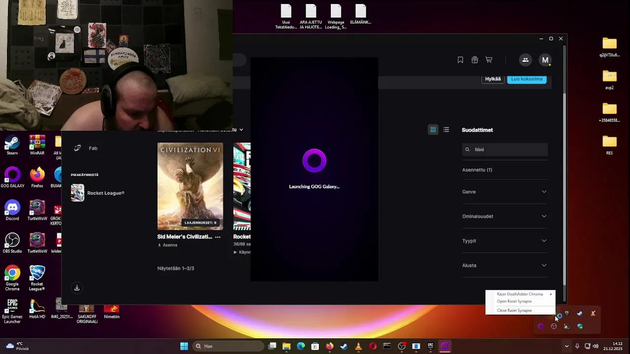The image size is (630, 354).
Task: Open the Google Chrome desktop shortcut
Action: point(12,278)
